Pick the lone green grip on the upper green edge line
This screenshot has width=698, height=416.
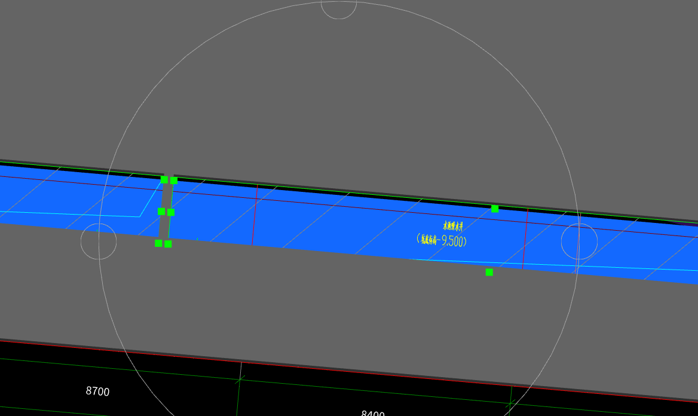point(495,209)
